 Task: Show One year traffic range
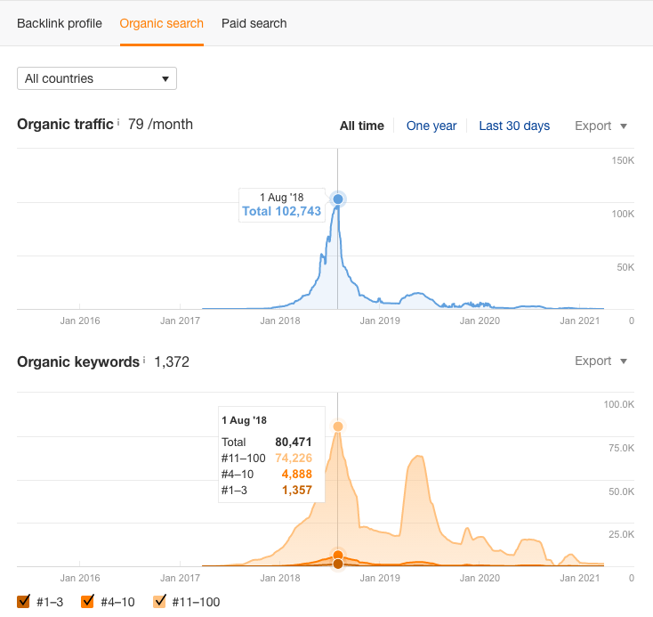pyautogui.click(x=431, y=126)
